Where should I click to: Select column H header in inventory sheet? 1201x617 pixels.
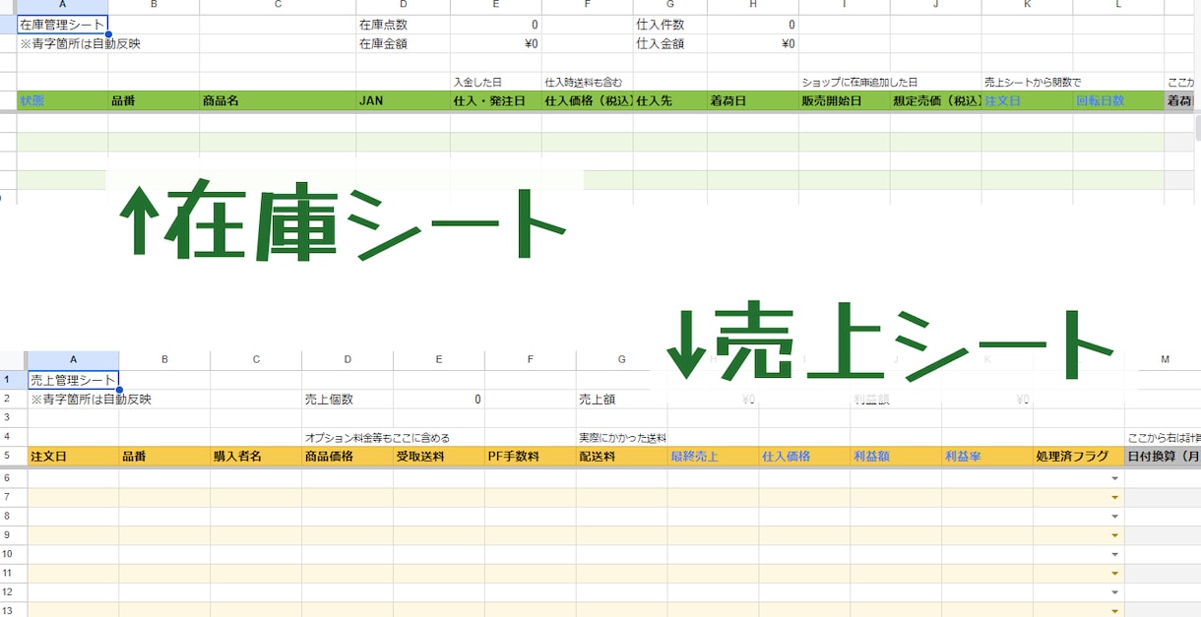(752, 5)
